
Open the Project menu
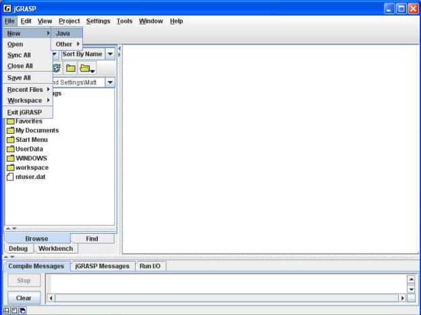point(69,21)
